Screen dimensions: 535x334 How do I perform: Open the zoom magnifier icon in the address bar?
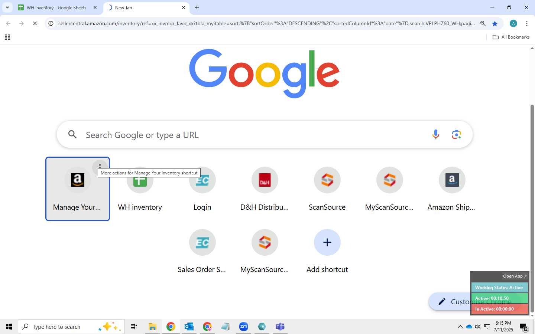483,23
